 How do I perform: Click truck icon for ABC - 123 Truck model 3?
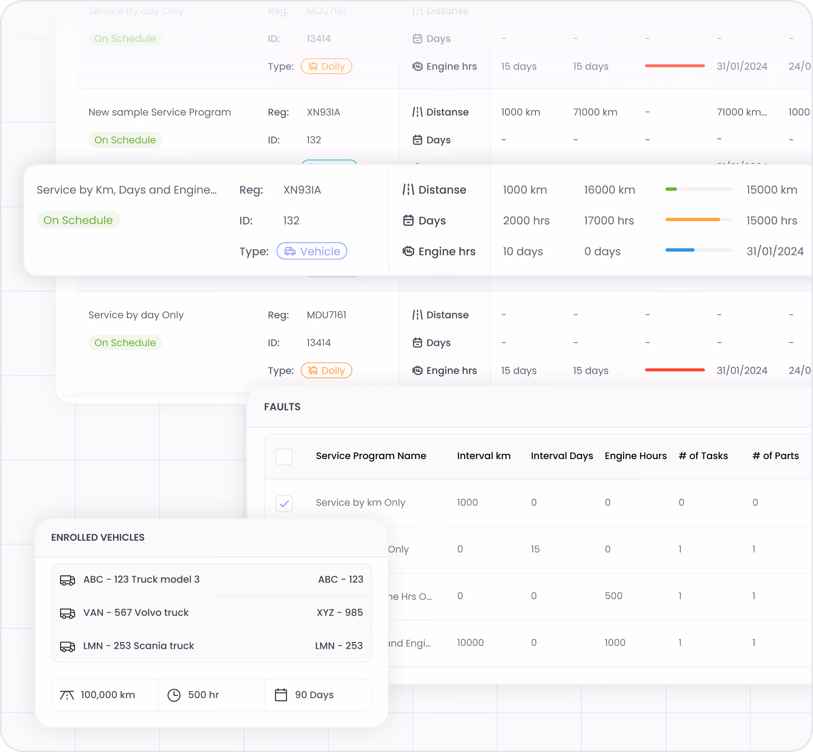pyautogui.click(x=67, y=580)
